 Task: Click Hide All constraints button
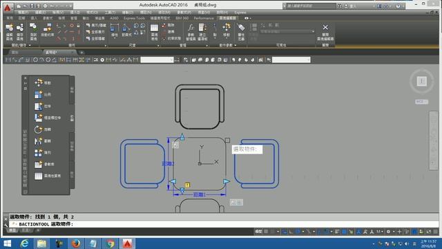96,39
